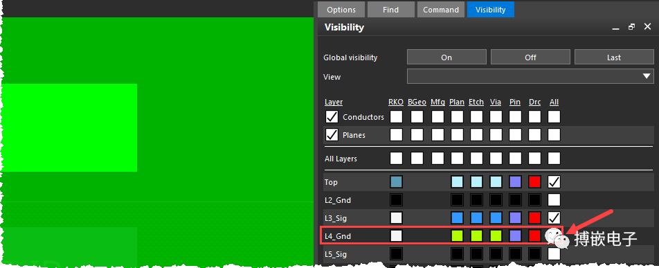Viewport: 659px width, 268px height.
Task: Click L3_Sig Drc red swatch
Action: (534, 217)
